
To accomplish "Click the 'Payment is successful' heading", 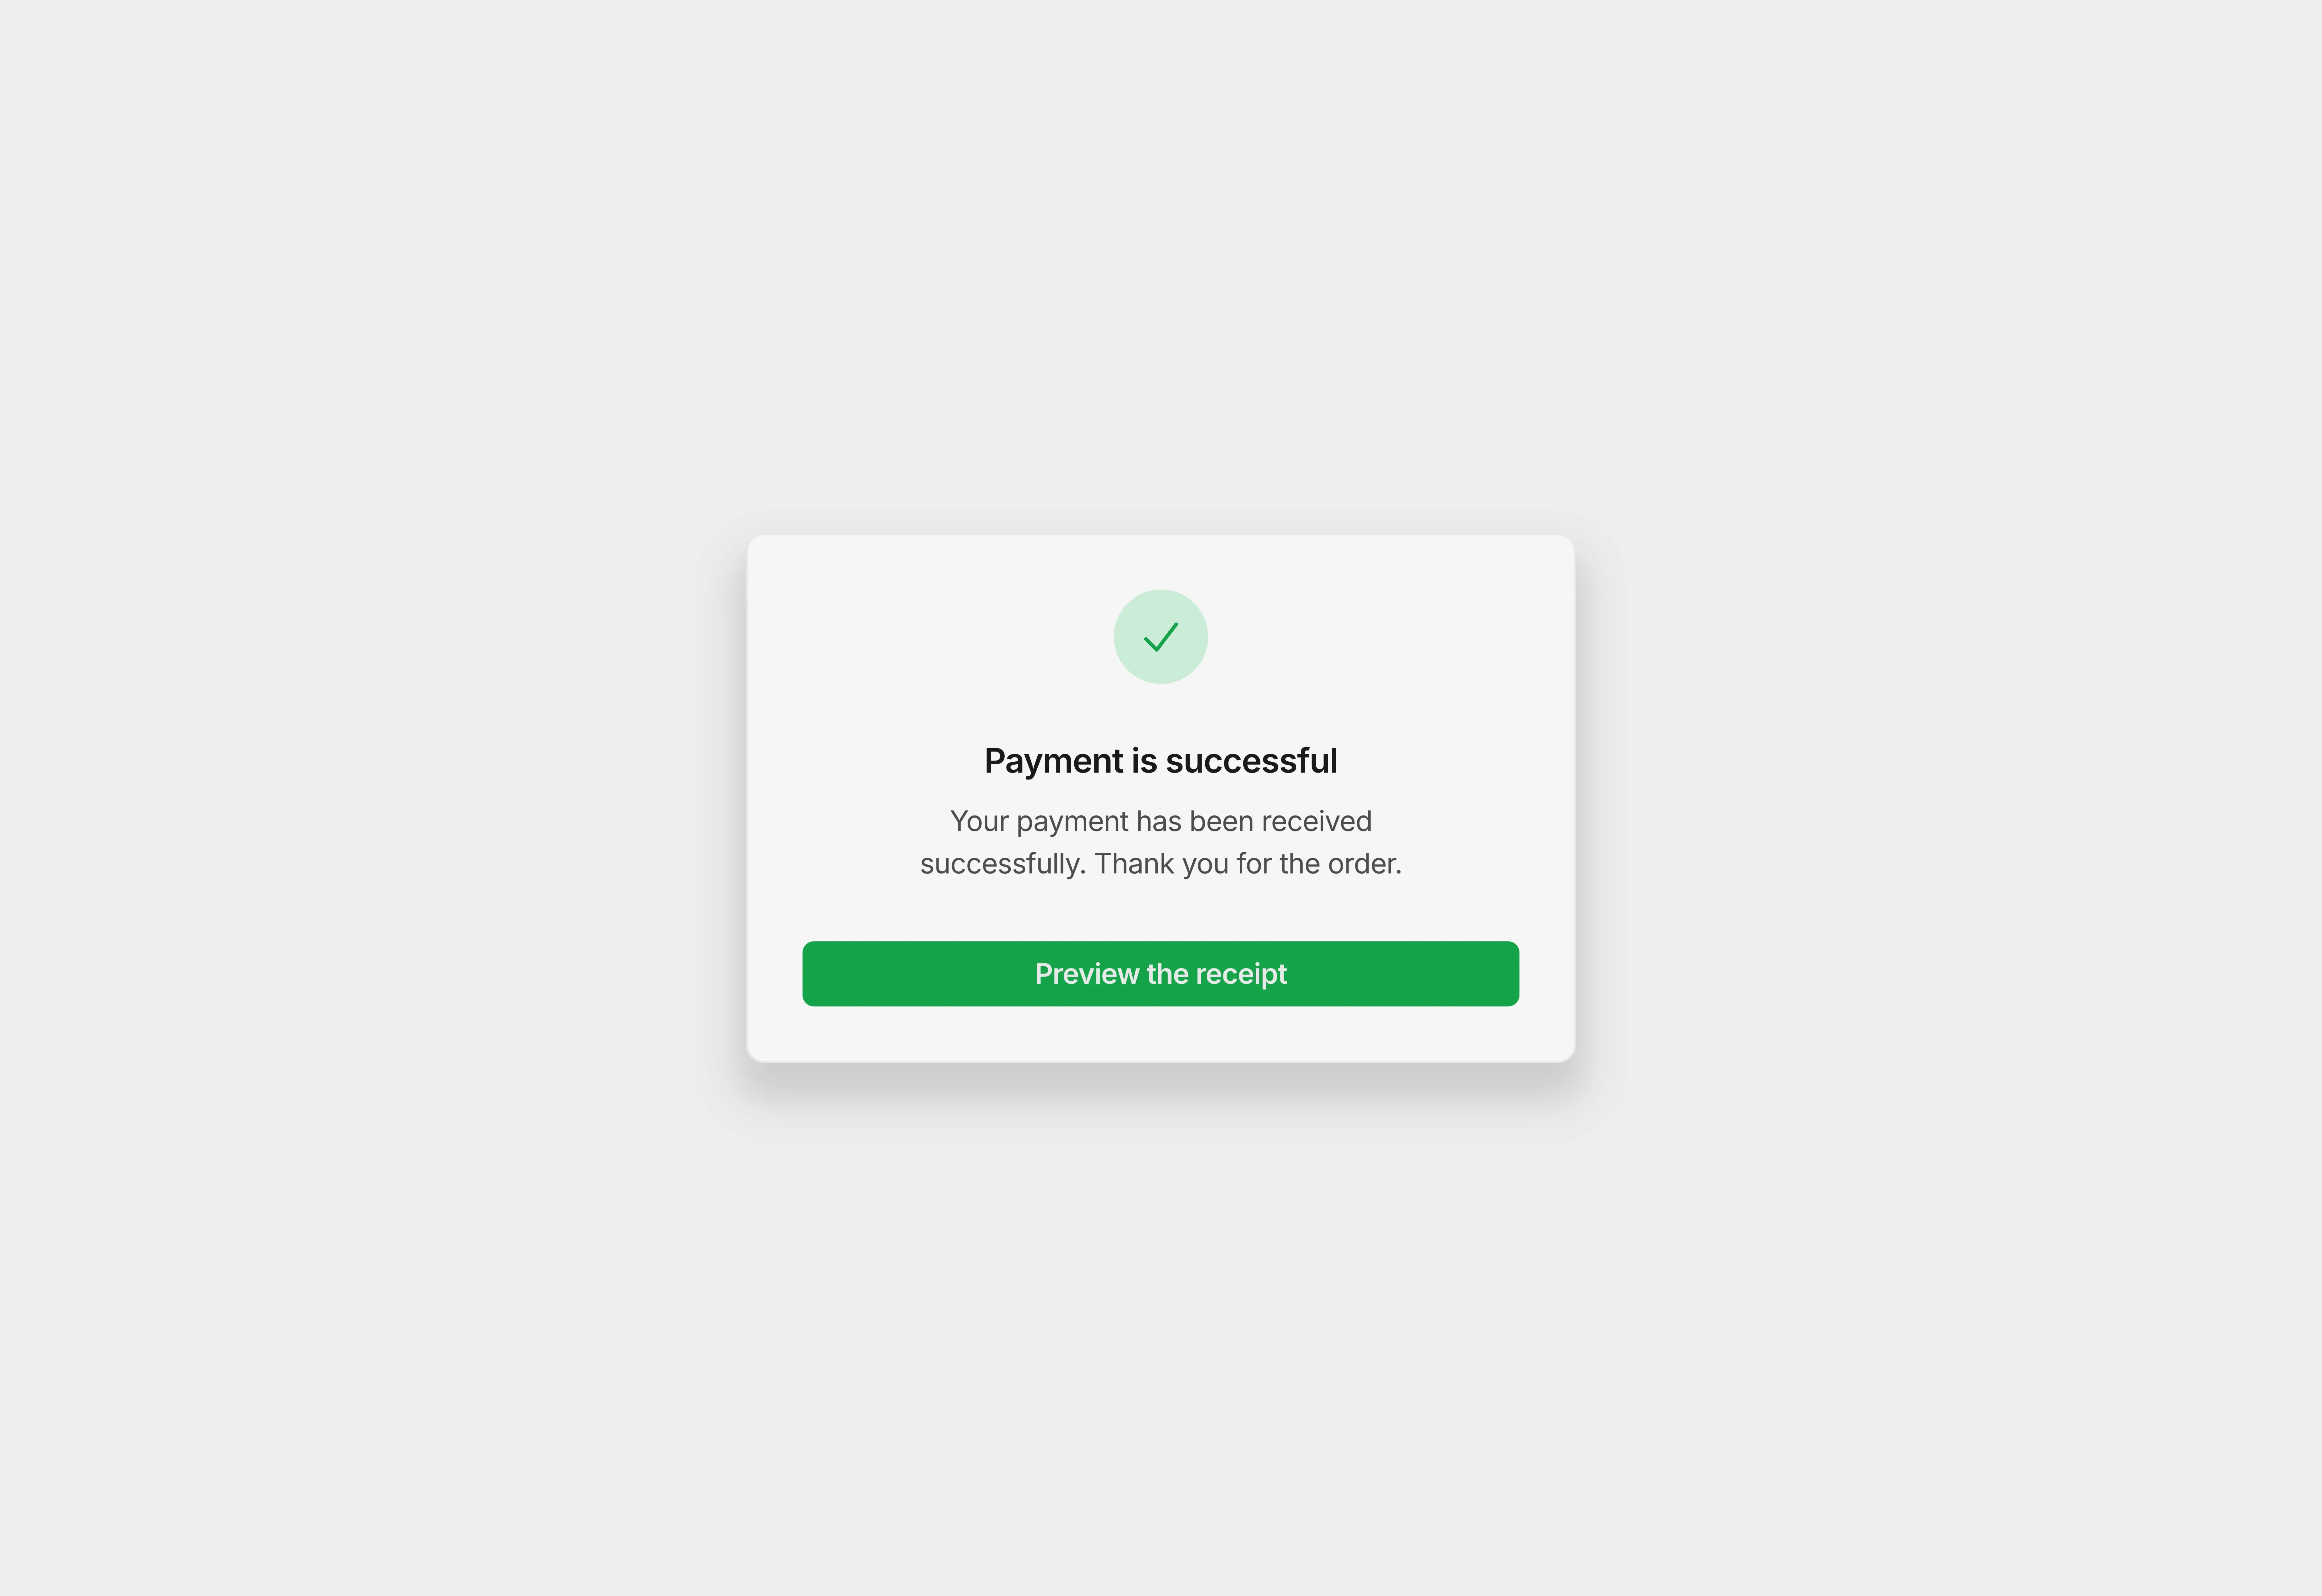I will point(1161,761).
